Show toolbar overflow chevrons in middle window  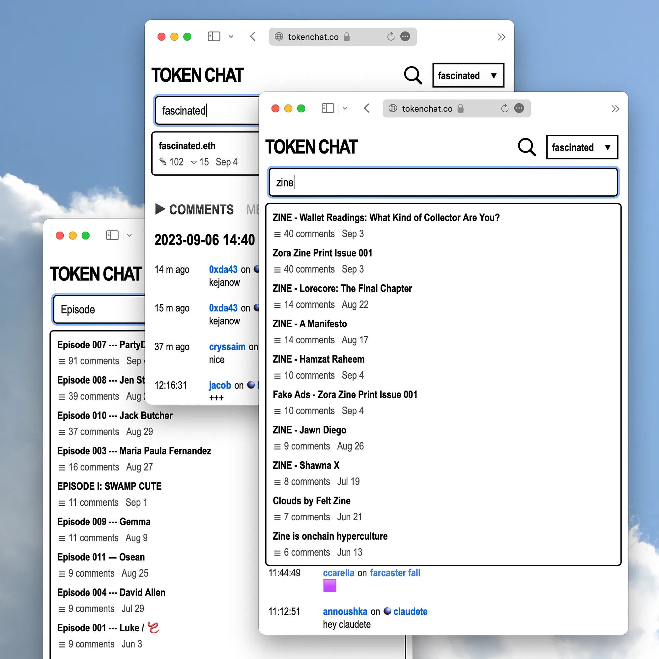pos(501,37)
